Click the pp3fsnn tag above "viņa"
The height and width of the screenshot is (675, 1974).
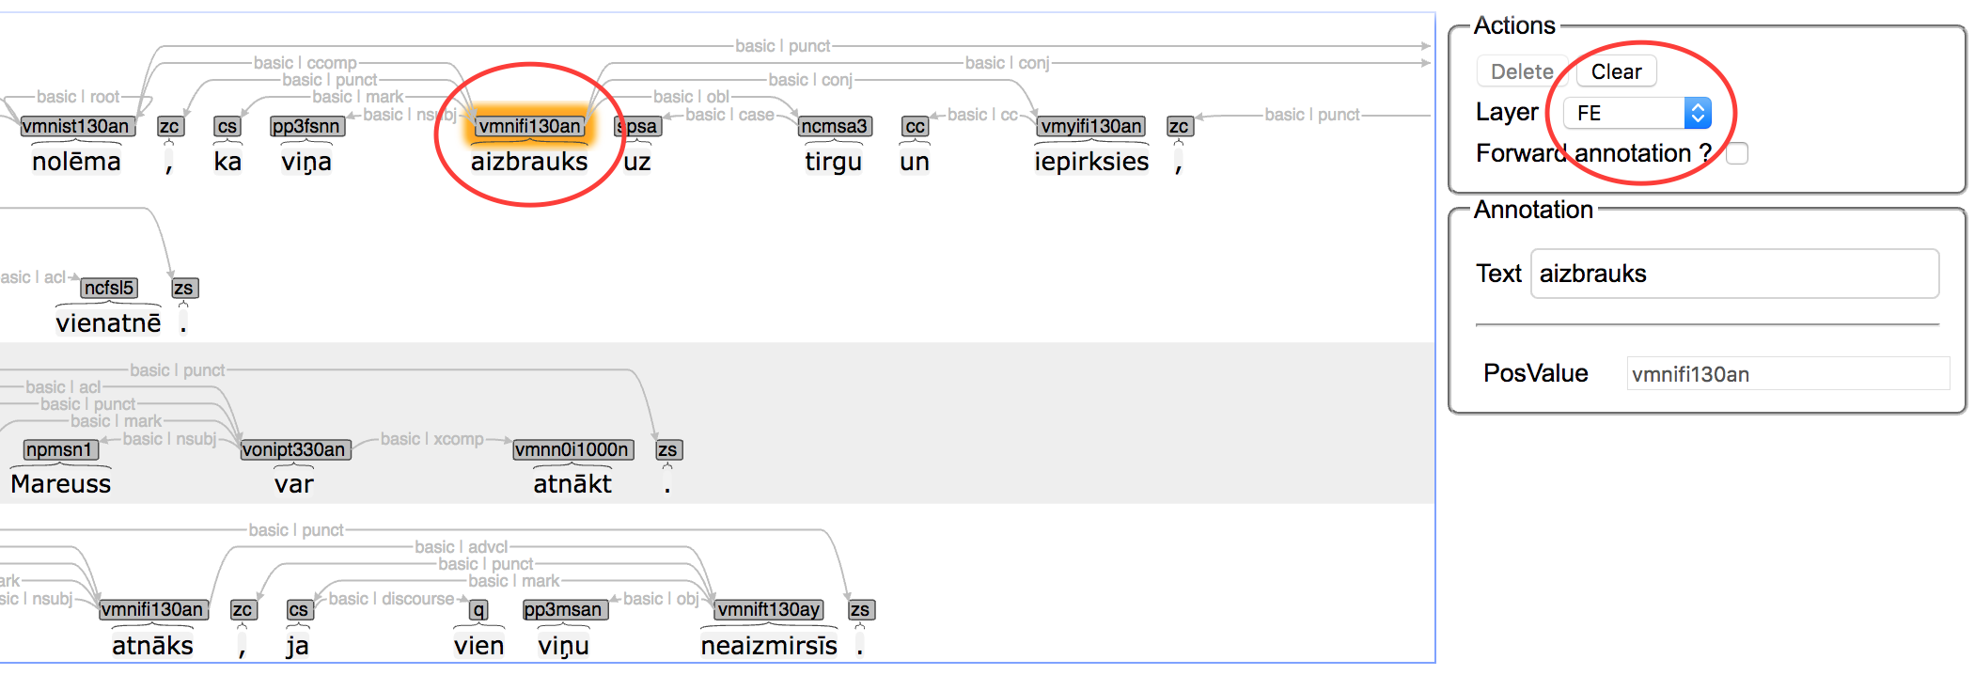tap(306, 125)
